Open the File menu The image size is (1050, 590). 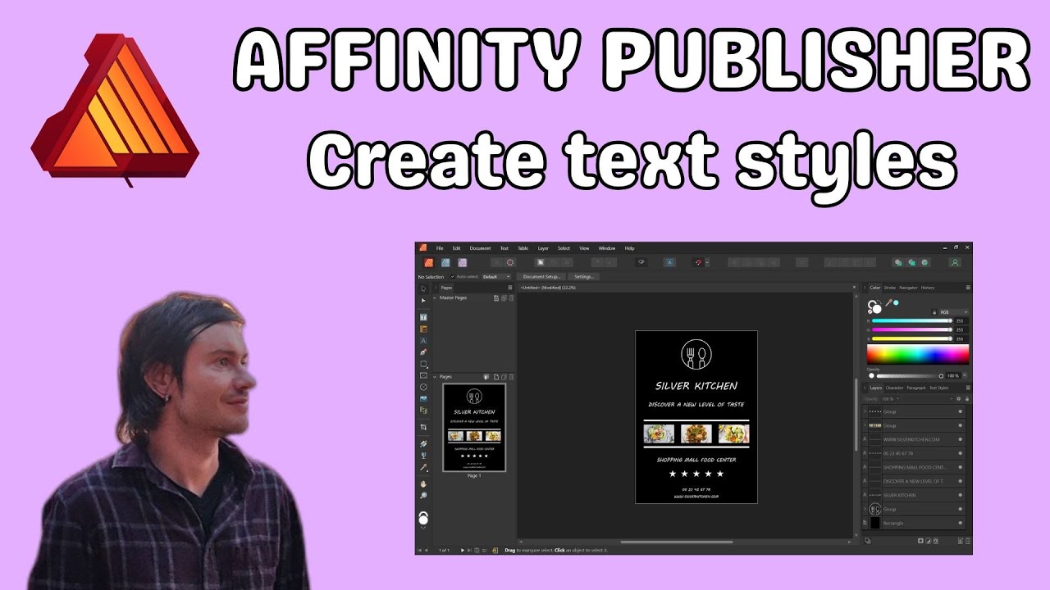pos(440,248)
